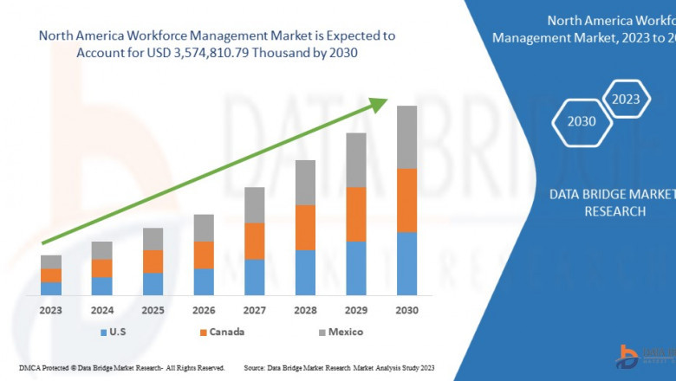Select the 2030 hexagon badge
Viewport: 676px width, 381px height.
coord(582,123)
